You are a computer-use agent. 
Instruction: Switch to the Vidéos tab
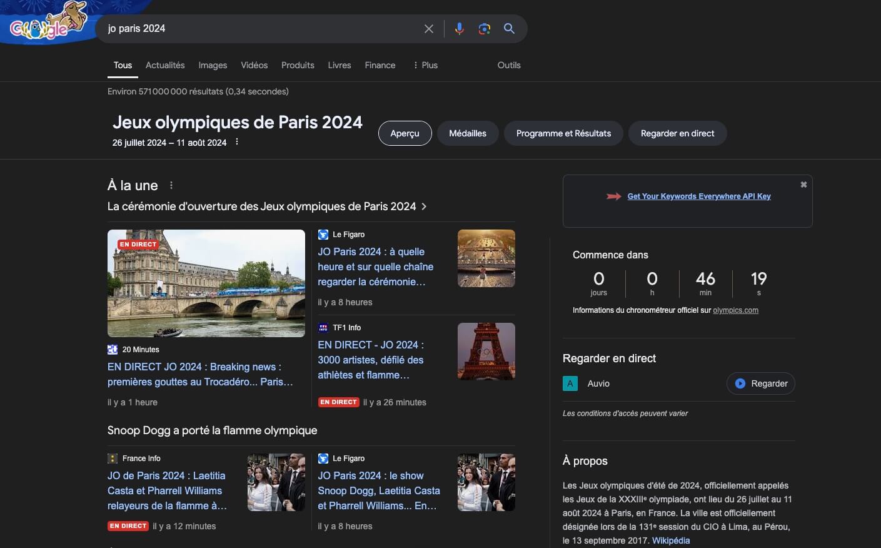254,65
